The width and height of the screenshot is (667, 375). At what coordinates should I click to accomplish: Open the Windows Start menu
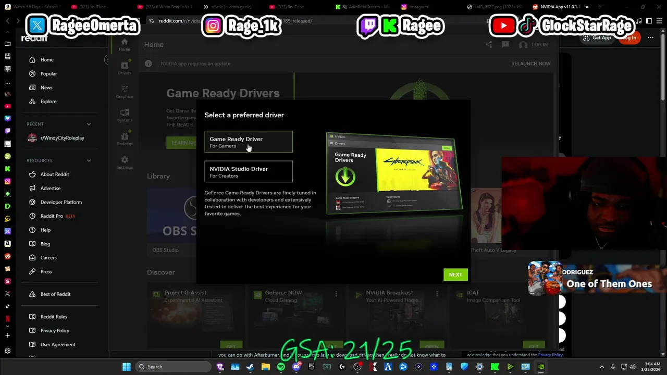pos(127,367)
